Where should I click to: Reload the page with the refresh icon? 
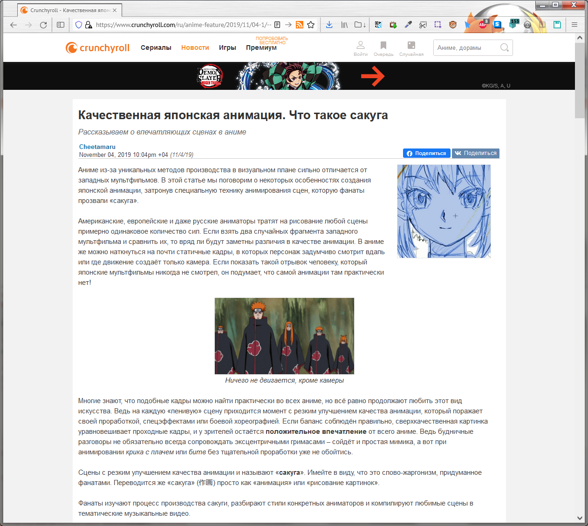click(43, 25)
